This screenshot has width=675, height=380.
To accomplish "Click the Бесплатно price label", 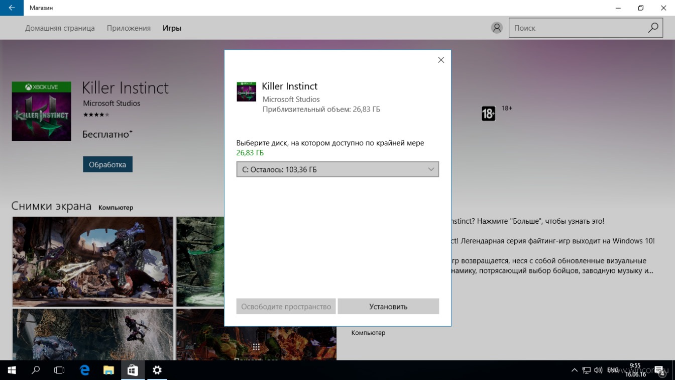I will coord(107,134).
